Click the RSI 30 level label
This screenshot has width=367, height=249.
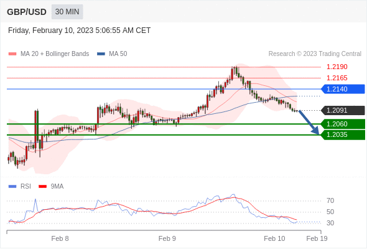330,223
